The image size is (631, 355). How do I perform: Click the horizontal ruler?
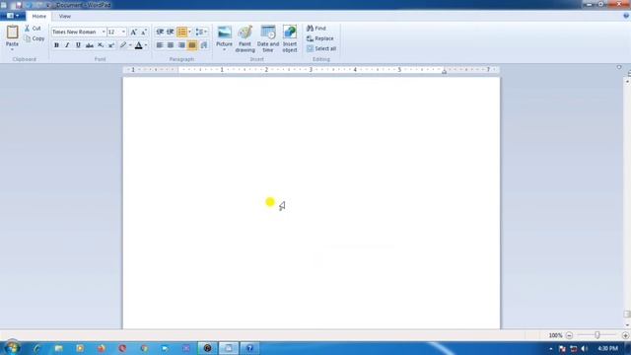(312, 70)
